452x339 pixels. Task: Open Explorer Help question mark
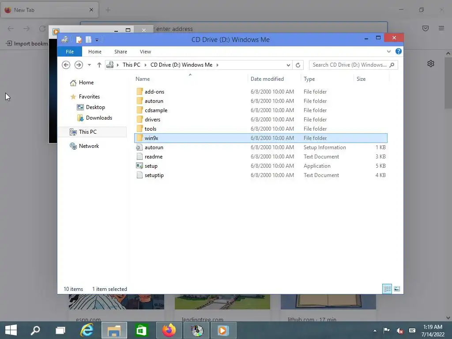point(399,51)
